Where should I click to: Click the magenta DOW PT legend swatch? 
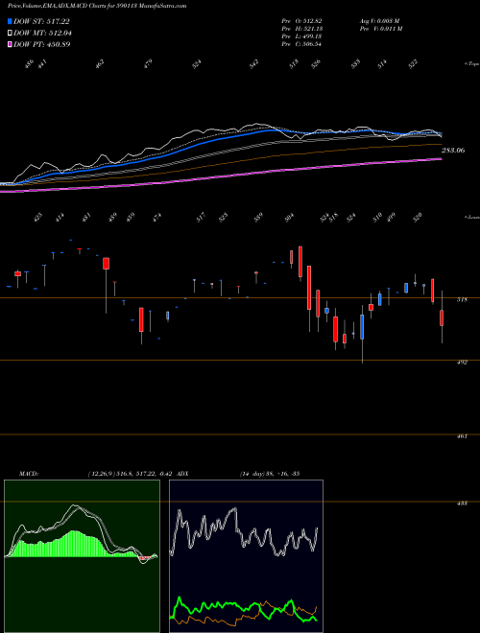tap(10, 44)
